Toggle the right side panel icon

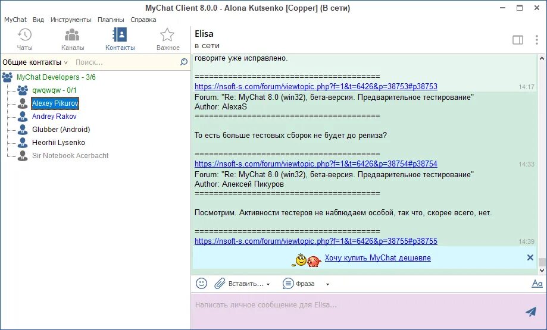518,40
